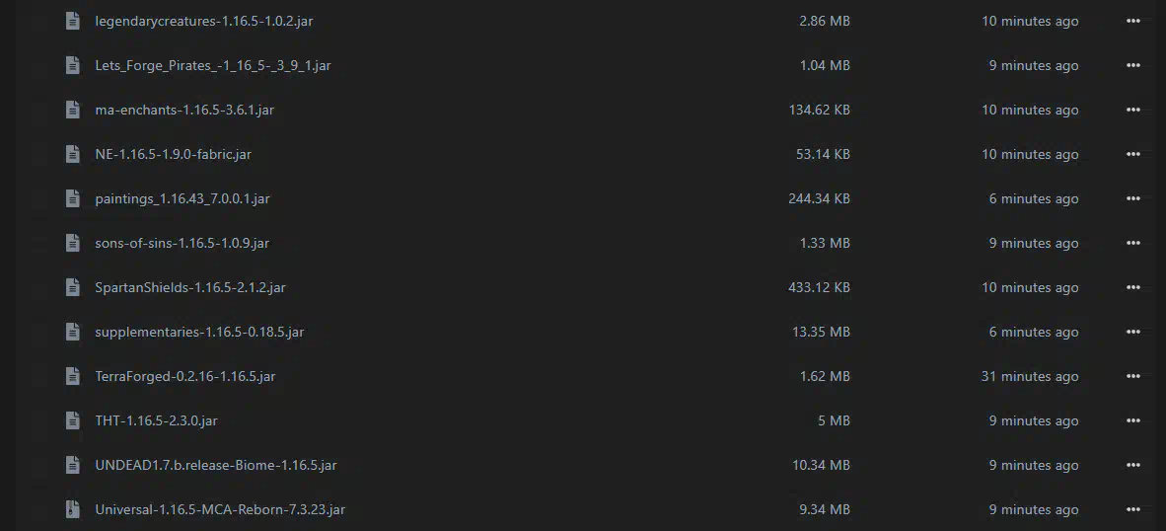Click archive icon for Universal-1.16.5-MCA-Reborn-7.3.23.jar
The width and height of the screenshot is (1166, 531).
click(x=72, y=509)
